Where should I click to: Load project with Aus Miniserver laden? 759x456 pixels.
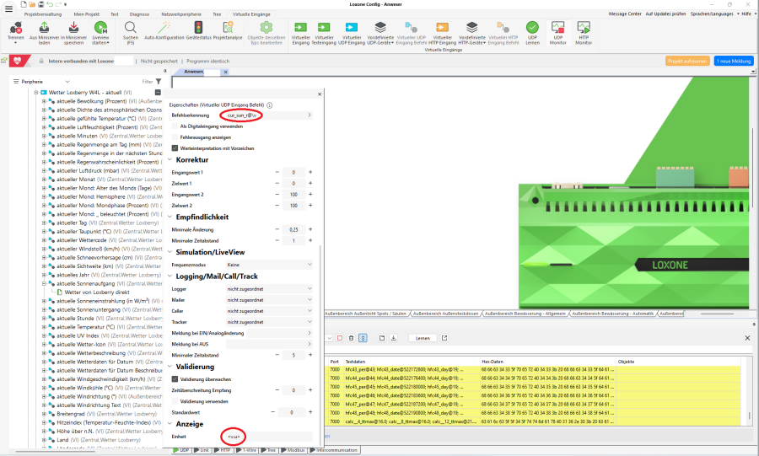pos(44,28)
